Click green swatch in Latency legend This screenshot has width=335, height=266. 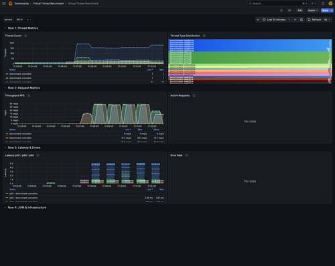click(x=7, y=193)
